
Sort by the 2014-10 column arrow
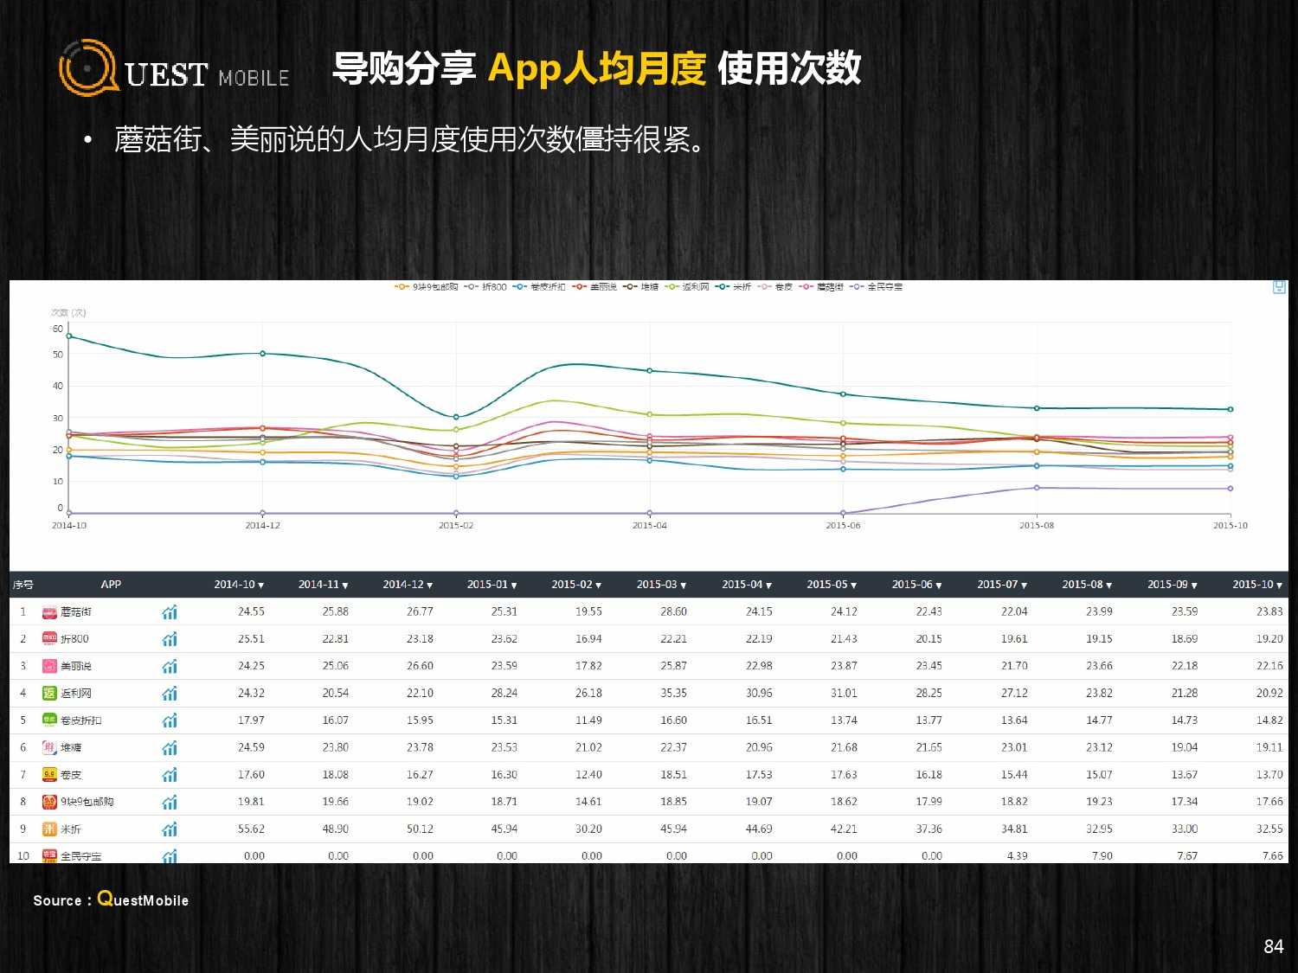click(x=261, y=586)
